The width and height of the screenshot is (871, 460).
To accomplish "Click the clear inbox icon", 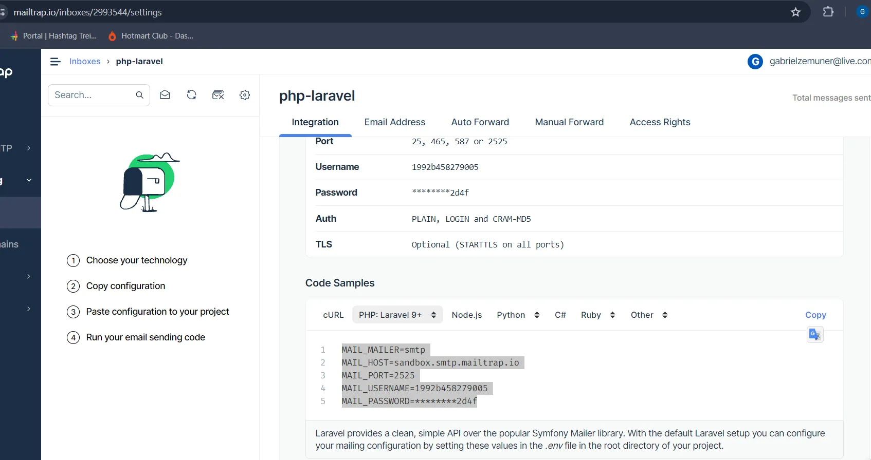I will point(218,95).
